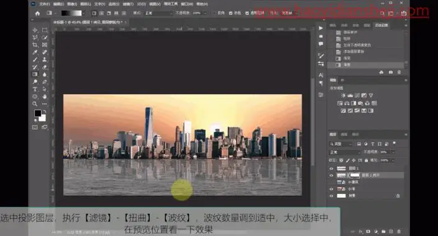Select the Healing Brush tool
The image size is (438, 236).
coord(44,52)
